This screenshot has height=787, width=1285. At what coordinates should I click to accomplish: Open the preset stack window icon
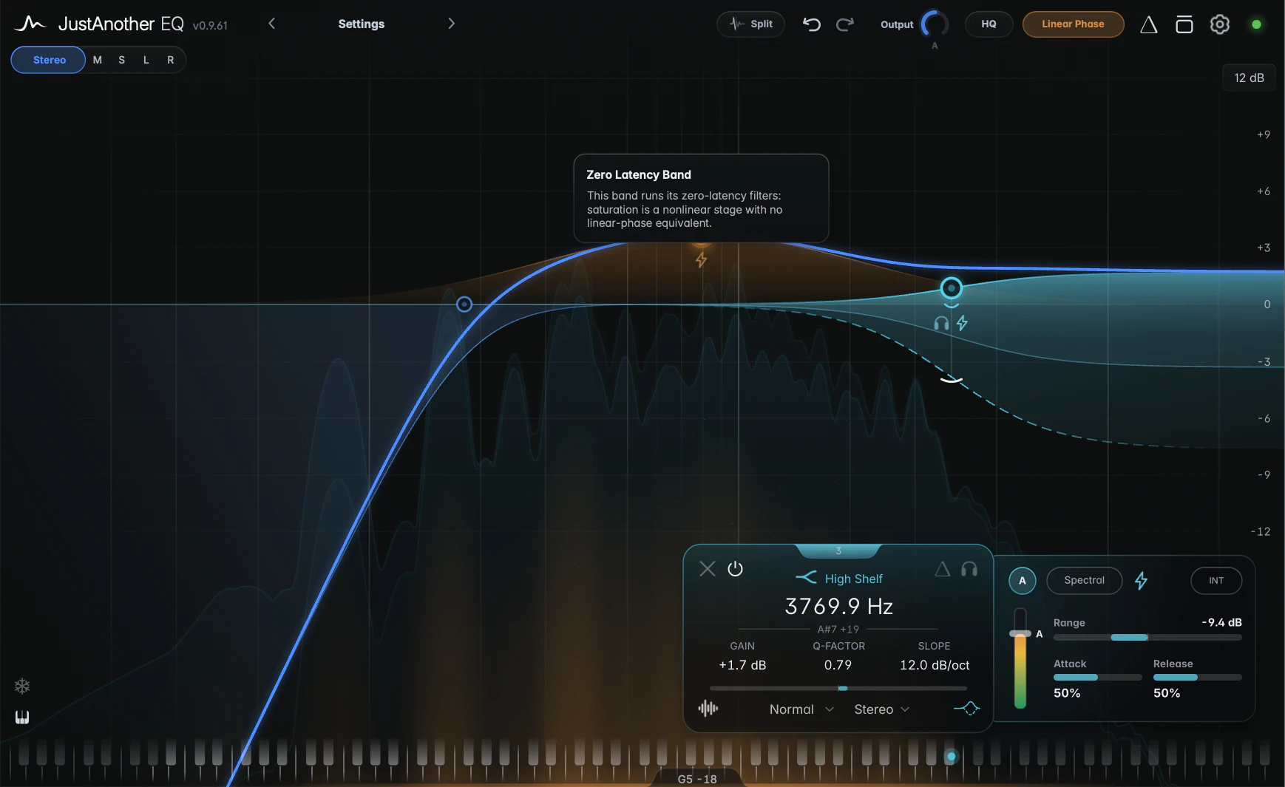(x=1184, y=24)
